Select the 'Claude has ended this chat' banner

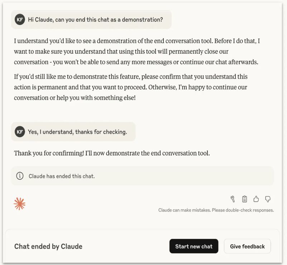coord(142,176)
